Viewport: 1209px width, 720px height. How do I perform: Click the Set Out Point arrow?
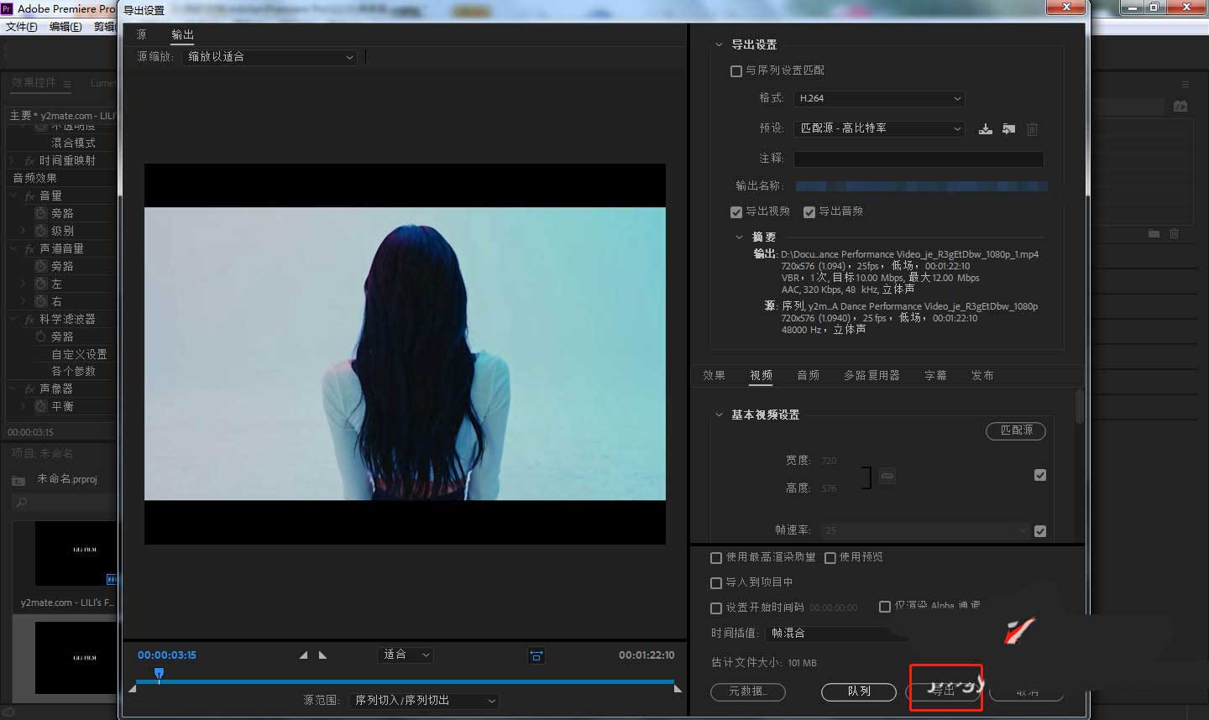pos(323,655)
